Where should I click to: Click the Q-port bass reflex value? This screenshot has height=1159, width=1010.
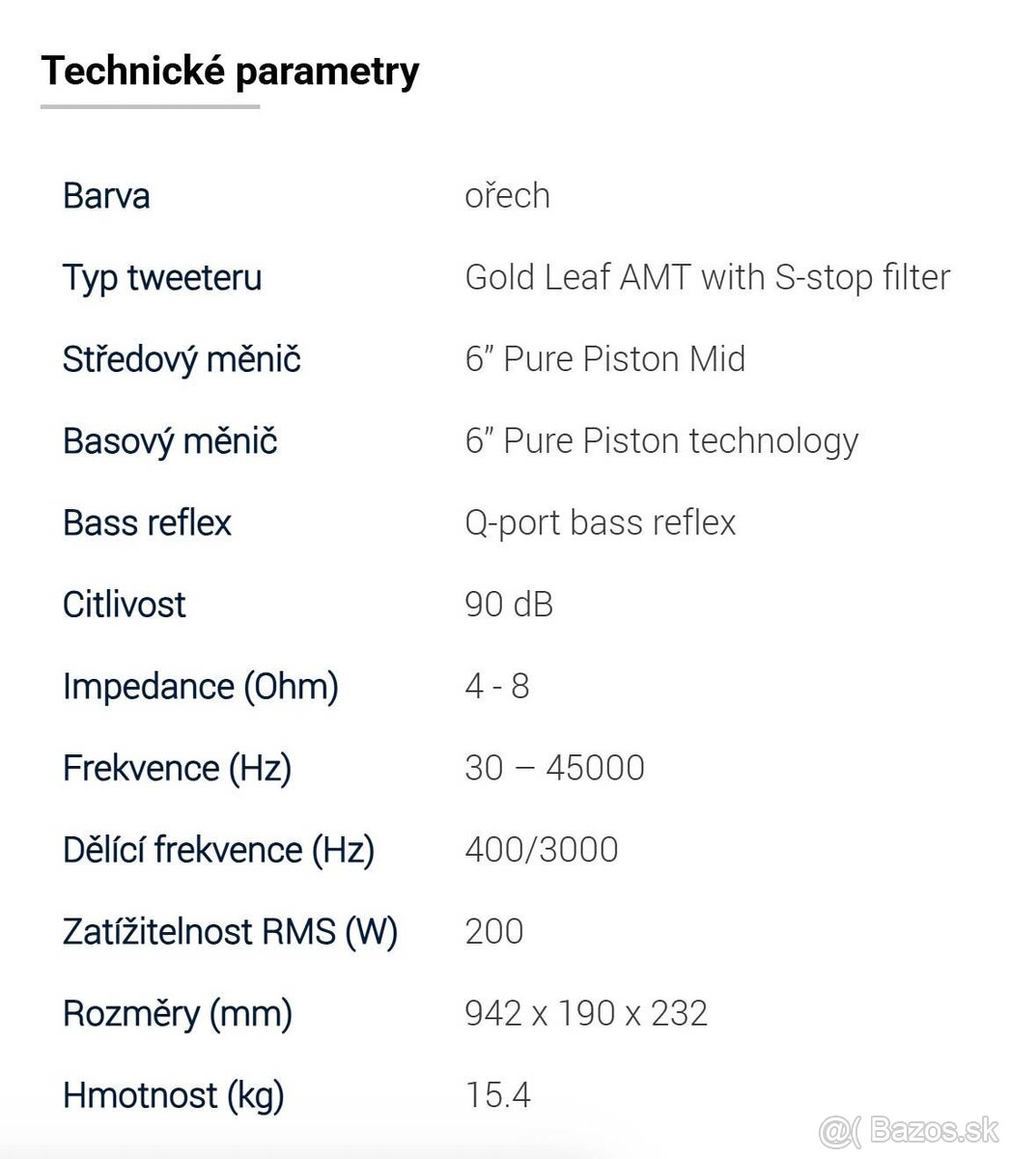point(600,523)
